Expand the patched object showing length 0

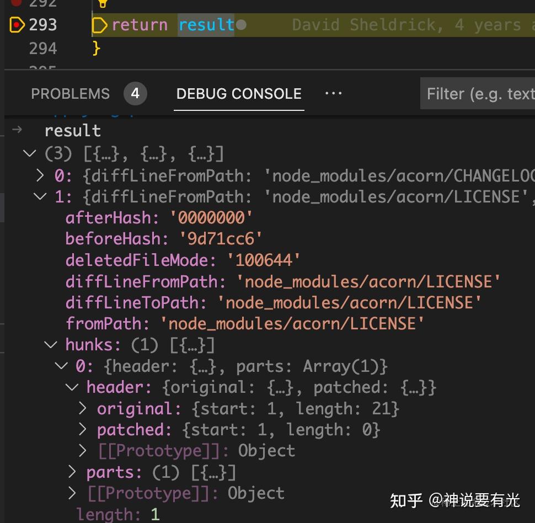[x=82, y=429]
